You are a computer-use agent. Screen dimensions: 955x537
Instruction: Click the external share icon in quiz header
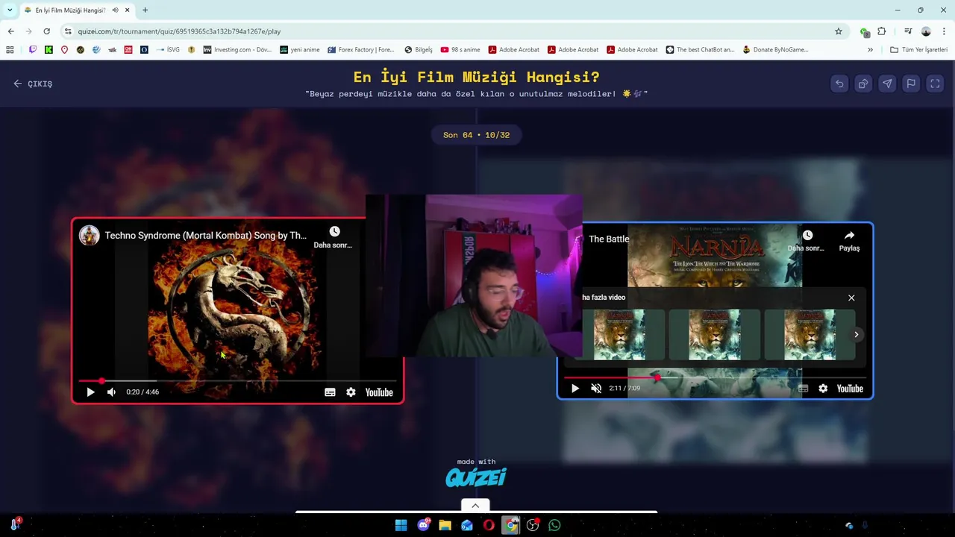pos(863,84)
